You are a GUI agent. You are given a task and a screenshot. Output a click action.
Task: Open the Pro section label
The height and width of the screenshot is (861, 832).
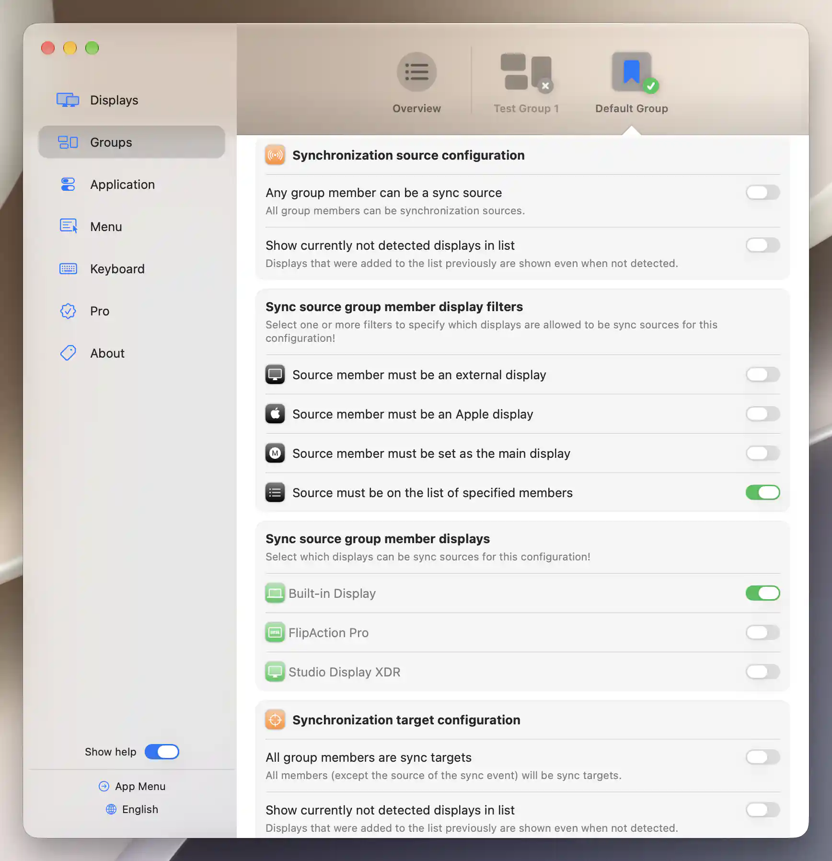pos(100,311)
